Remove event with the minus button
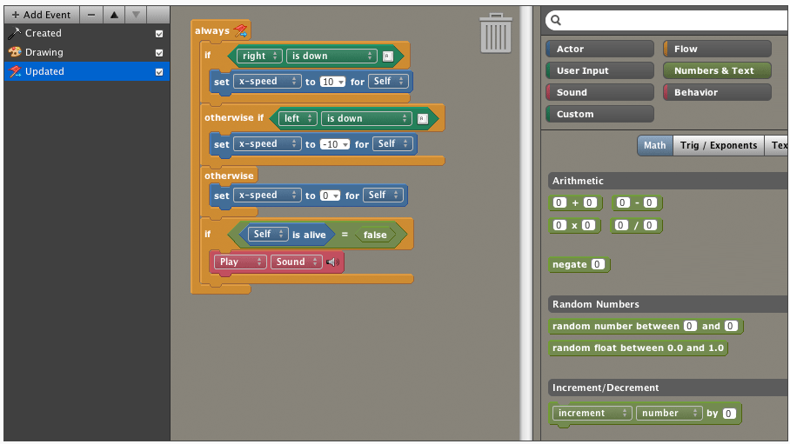 91,15
